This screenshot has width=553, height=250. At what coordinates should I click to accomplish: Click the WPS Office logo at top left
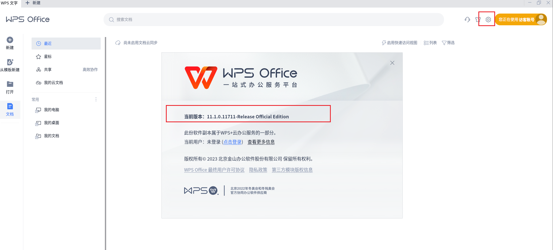click(28, 19)
